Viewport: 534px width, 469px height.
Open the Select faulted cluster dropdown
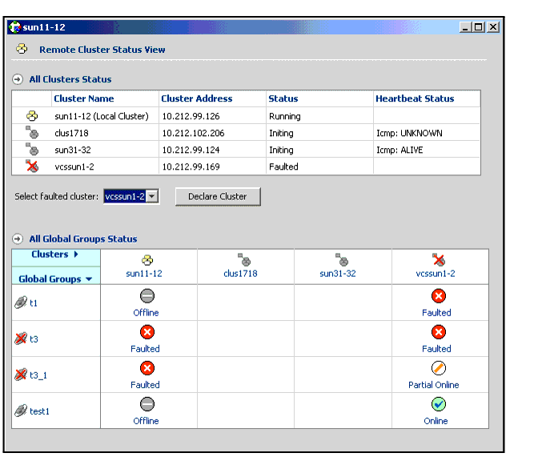click(153, 196)
